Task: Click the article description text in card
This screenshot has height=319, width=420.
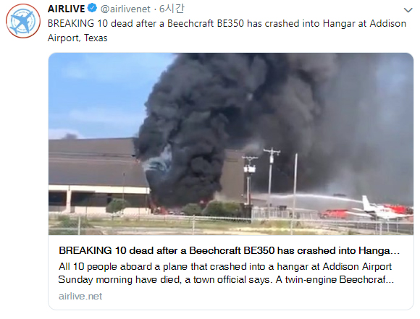Action: [x=226, y=273]
